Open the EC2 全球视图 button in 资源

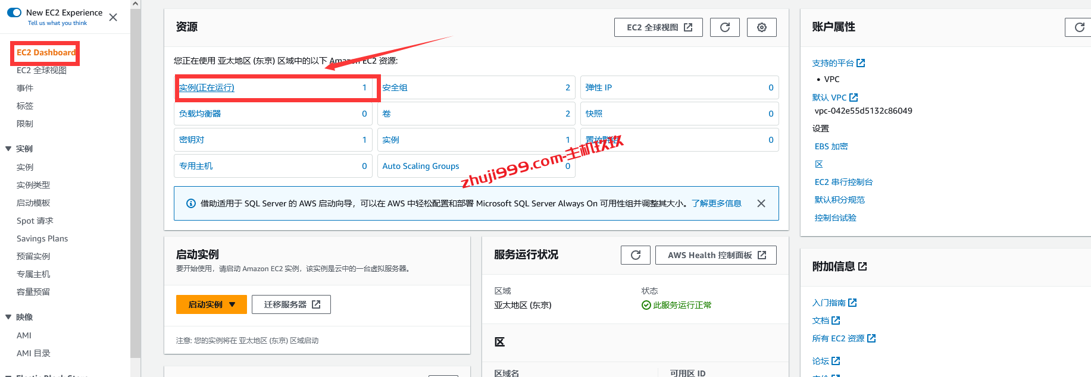tap(658, 27)
